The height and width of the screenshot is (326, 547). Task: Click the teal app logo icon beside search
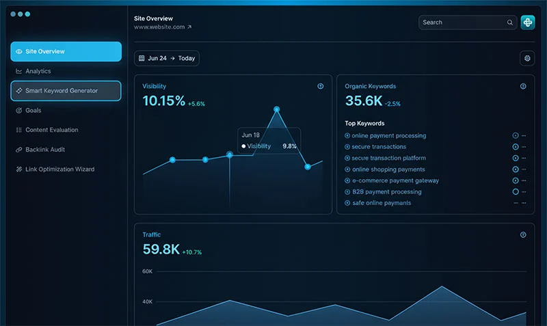pos(527,23)
